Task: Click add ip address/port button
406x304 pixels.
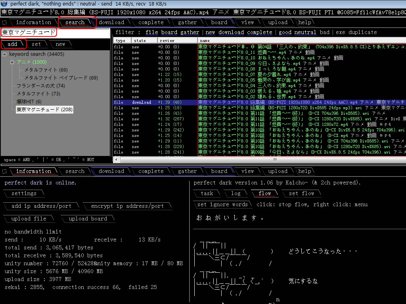Action: 41,206
